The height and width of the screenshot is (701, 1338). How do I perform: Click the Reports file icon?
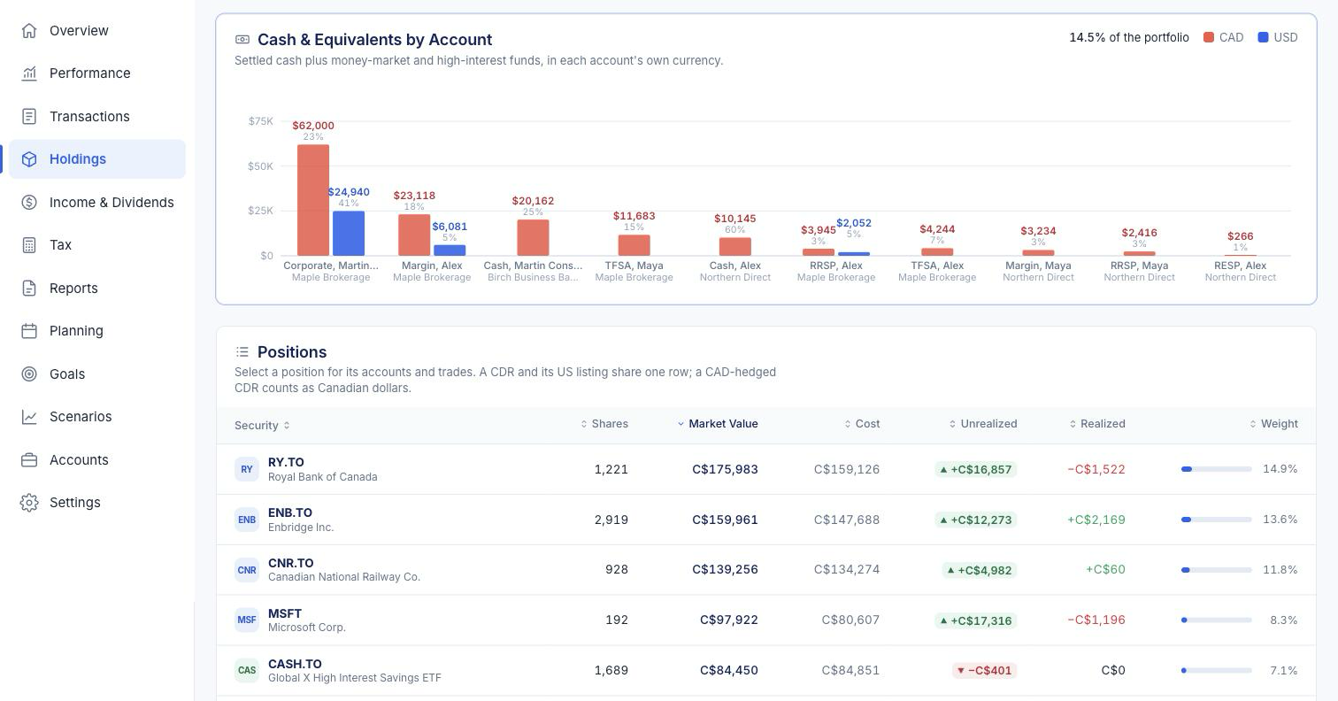coord(29,289)
